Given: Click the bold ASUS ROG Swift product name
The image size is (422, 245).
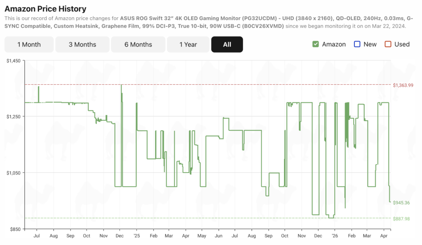Looking at the screenshot, I should point(231,18).
